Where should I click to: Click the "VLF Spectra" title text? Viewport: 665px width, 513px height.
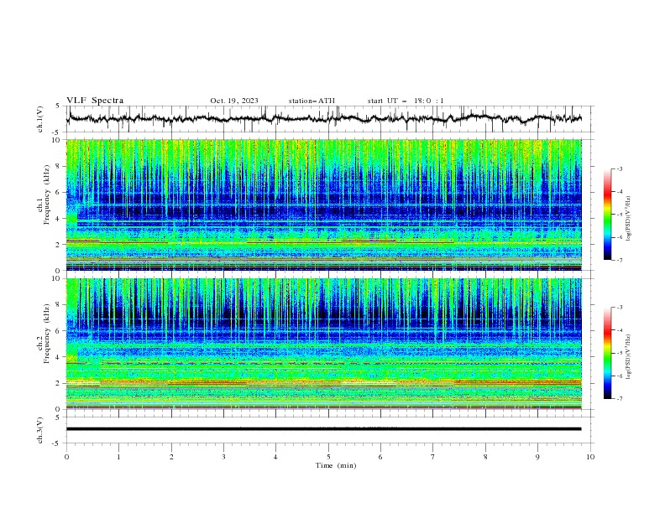[95, 101]
